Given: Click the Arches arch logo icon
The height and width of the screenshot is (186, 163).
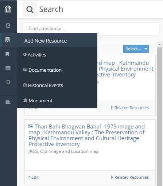Looking at the screenshot, I should click(x=8, y=9).
